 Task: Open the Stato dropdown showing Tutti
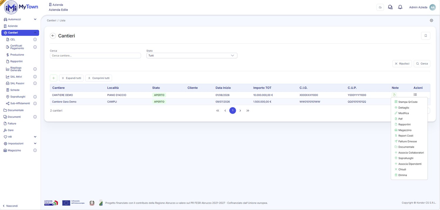coord(192,55)
